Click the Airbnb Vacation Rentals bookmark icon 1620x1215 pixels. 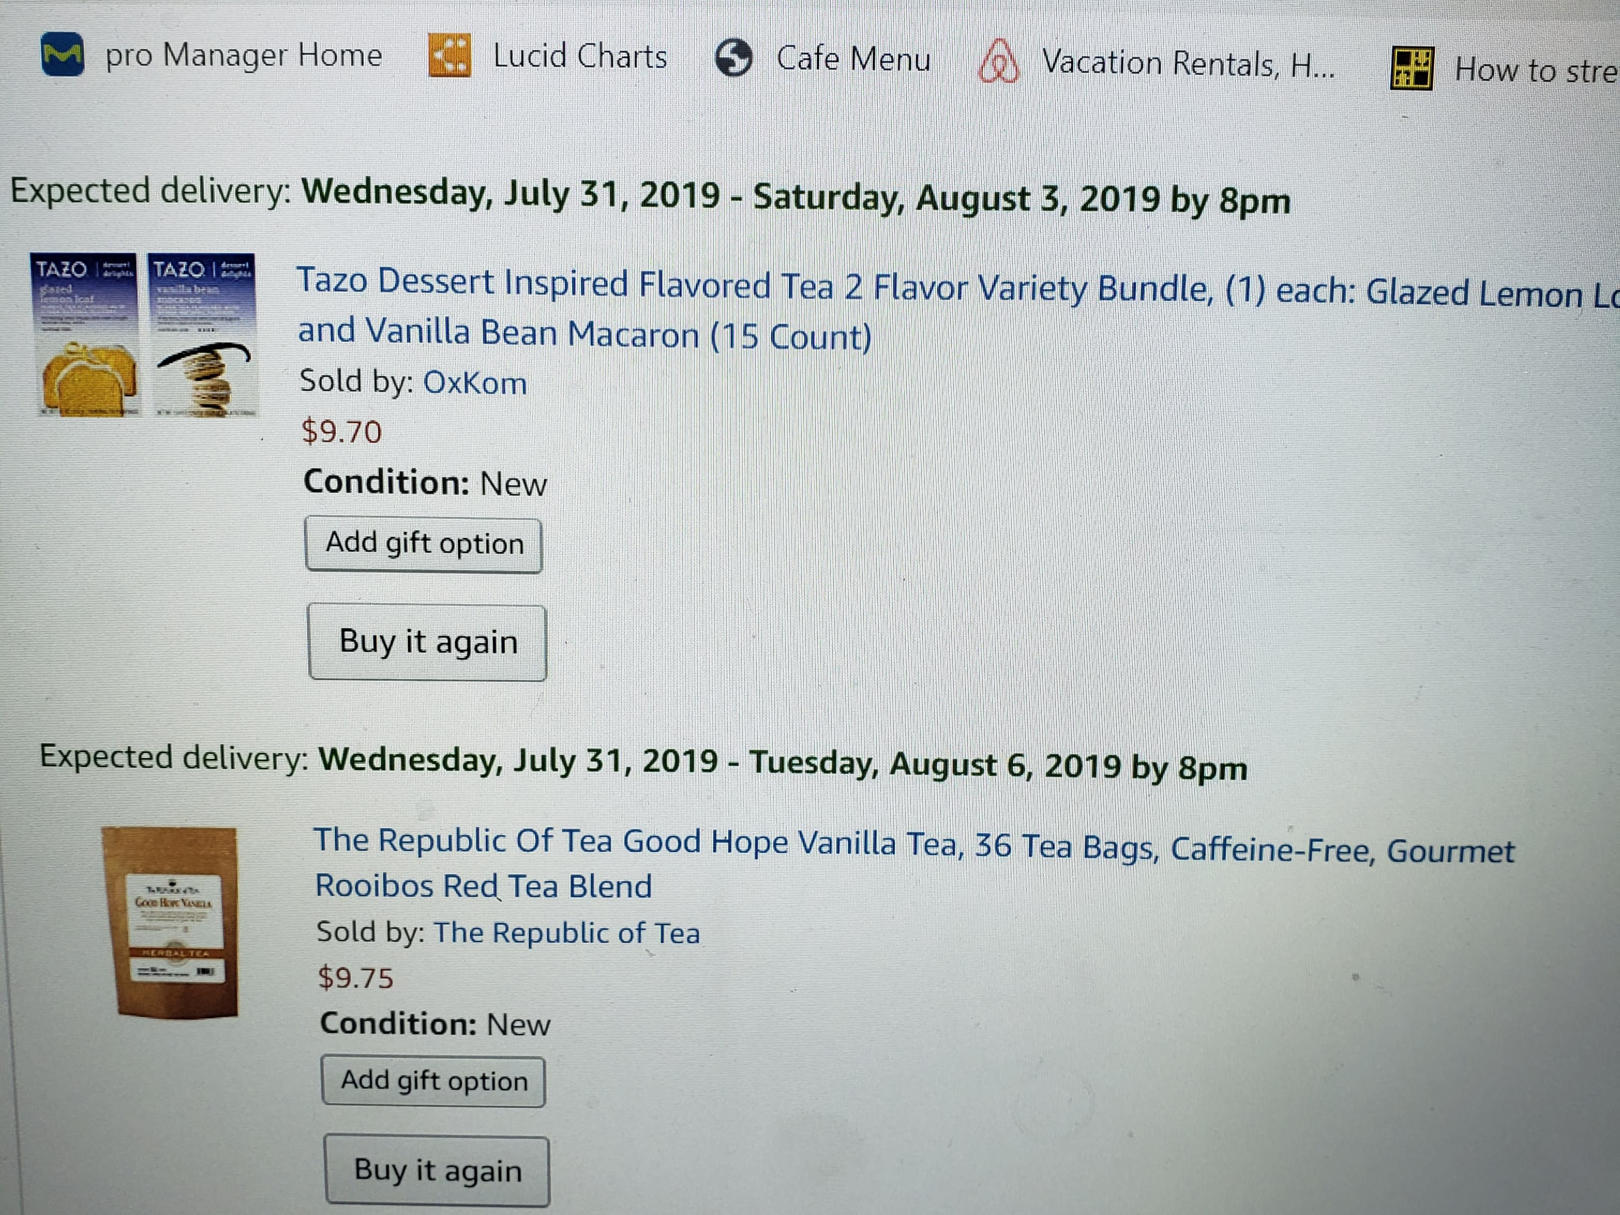(x=998, y=62)
